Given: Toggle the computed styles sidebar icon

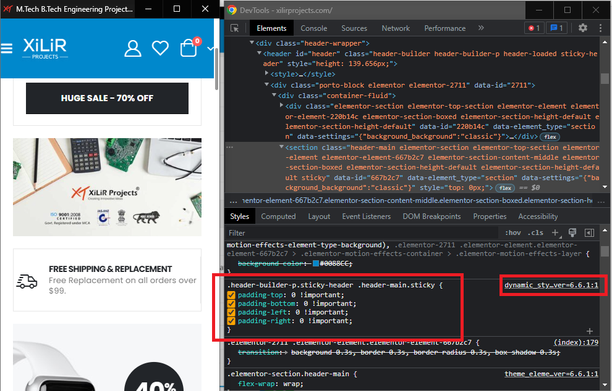Looking at the screenshot, I should [589, 233].
